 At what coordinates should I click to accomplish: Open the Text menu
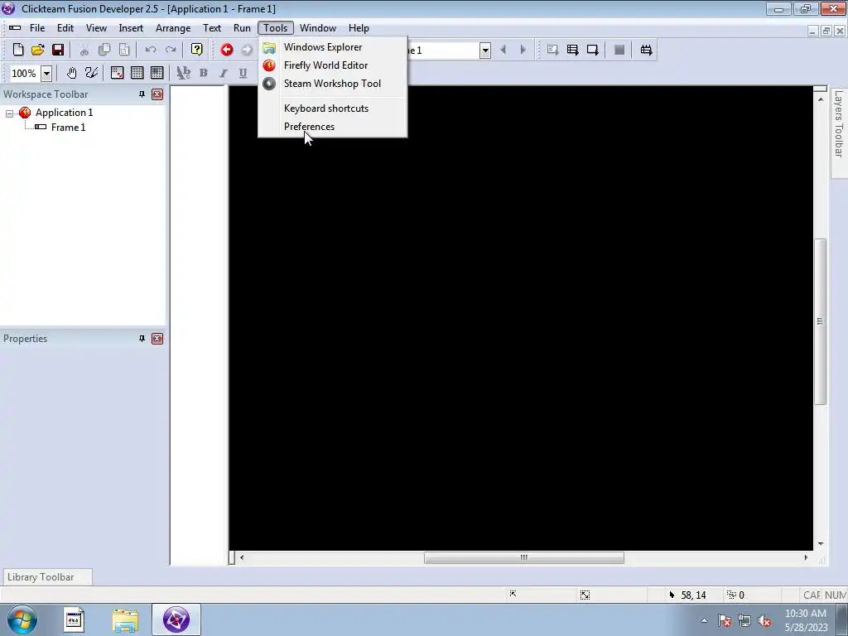coord(212,28)
